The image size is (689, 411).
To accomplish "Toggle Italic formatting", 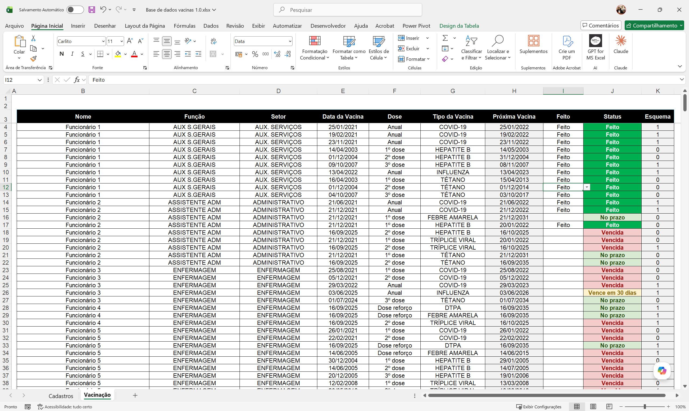I will 72,54.
